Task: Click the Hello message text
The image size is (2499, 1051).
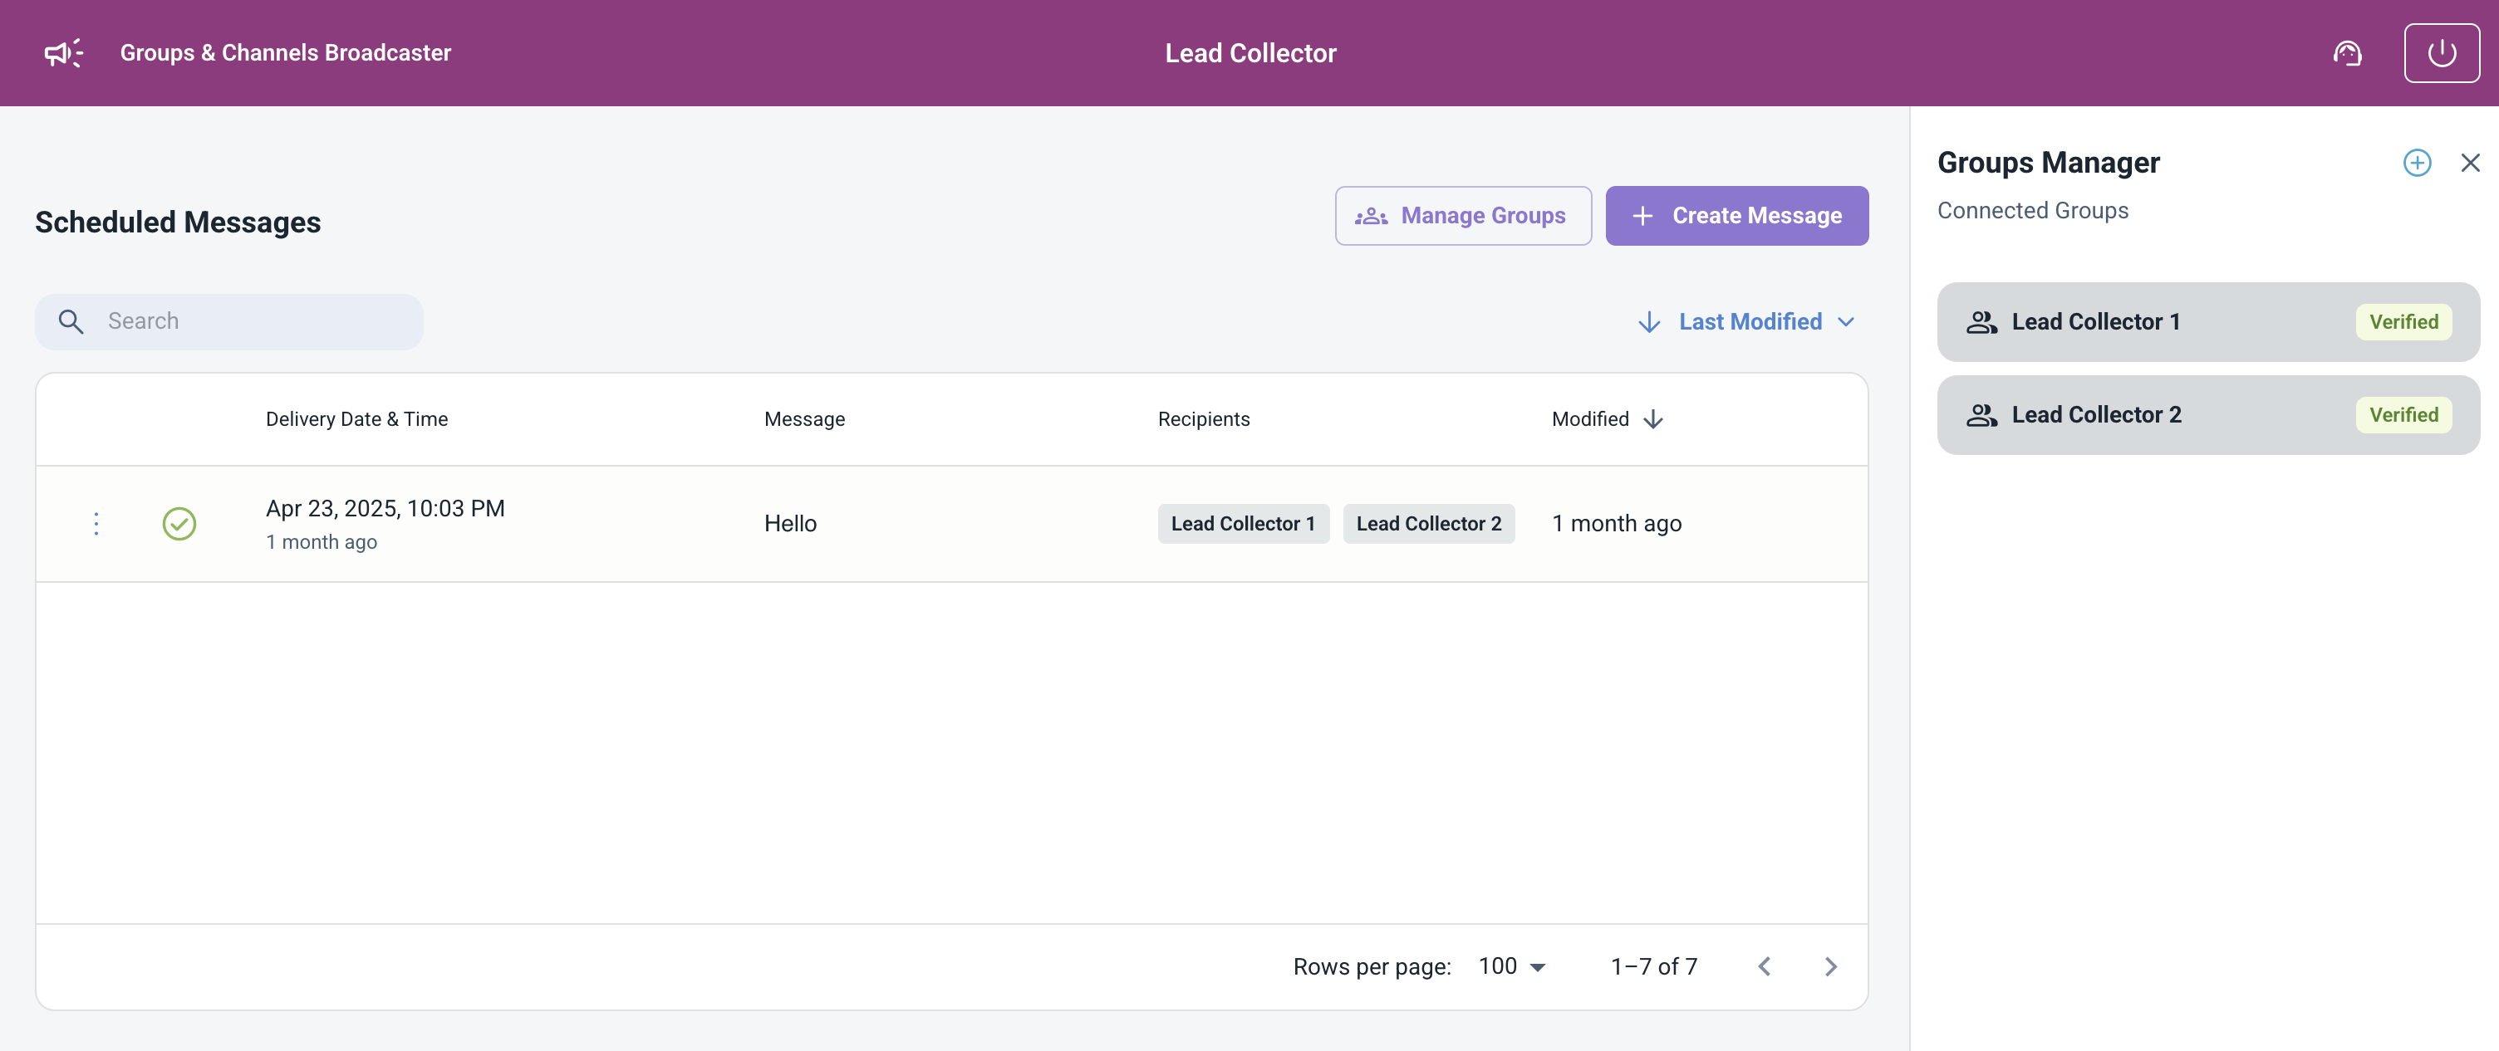Action: click(790, 524)
